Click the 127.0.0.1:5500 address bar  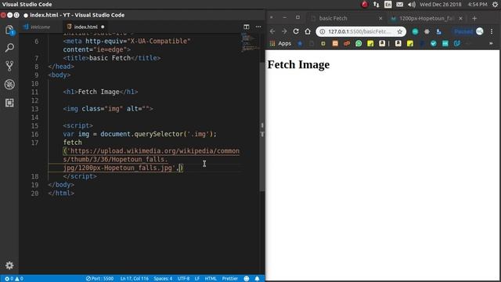click(x=361, y=31)
